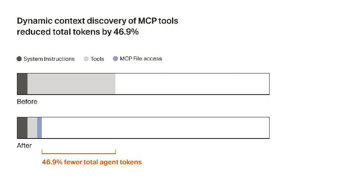Click the orange bracket below the After bar

[79, 152]
